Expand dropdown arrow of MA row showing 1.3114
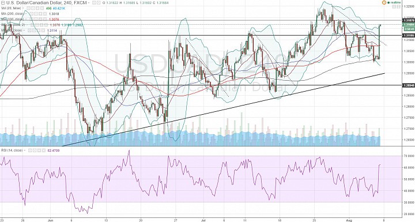This screenshot has width=415, height=222. point(24,31)
